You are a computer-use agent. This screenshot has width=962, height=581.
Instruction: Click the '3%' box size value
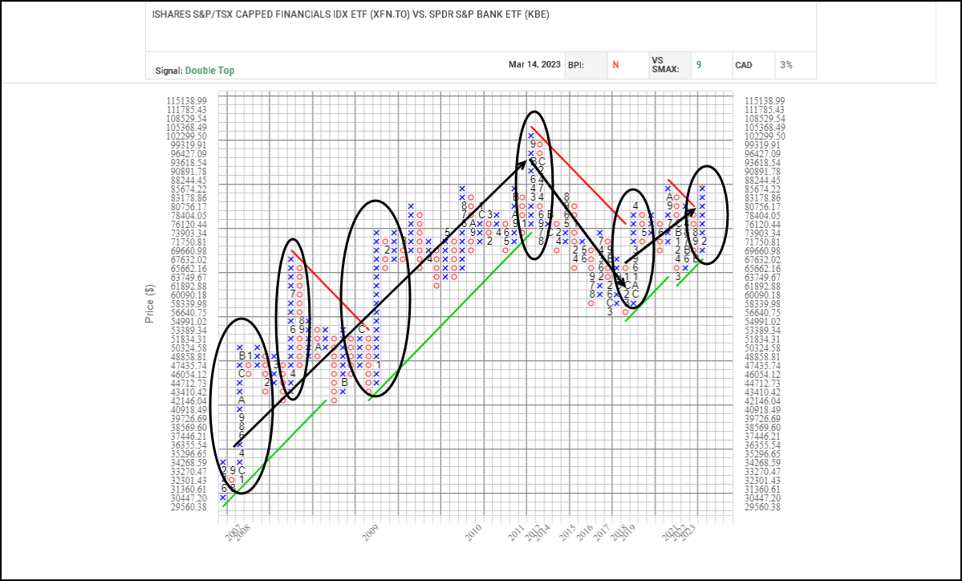tap(786, 65)
